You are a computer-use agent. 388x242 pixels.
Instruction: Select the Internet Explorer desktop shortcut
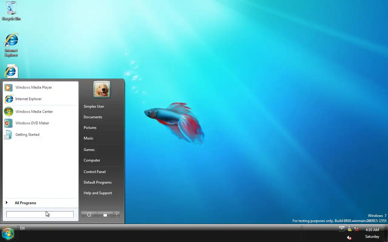tap(11, 45)
